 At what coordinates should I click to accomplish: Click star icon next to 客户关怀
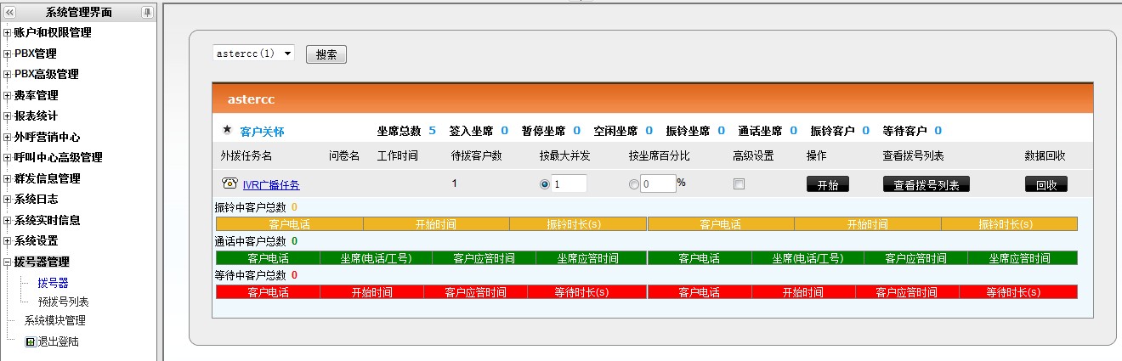click(x=227, y=131)
